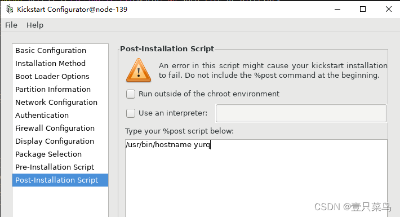Toggle the Use an interpreter checkbox

pyautogui.click(x=131, y=113)
